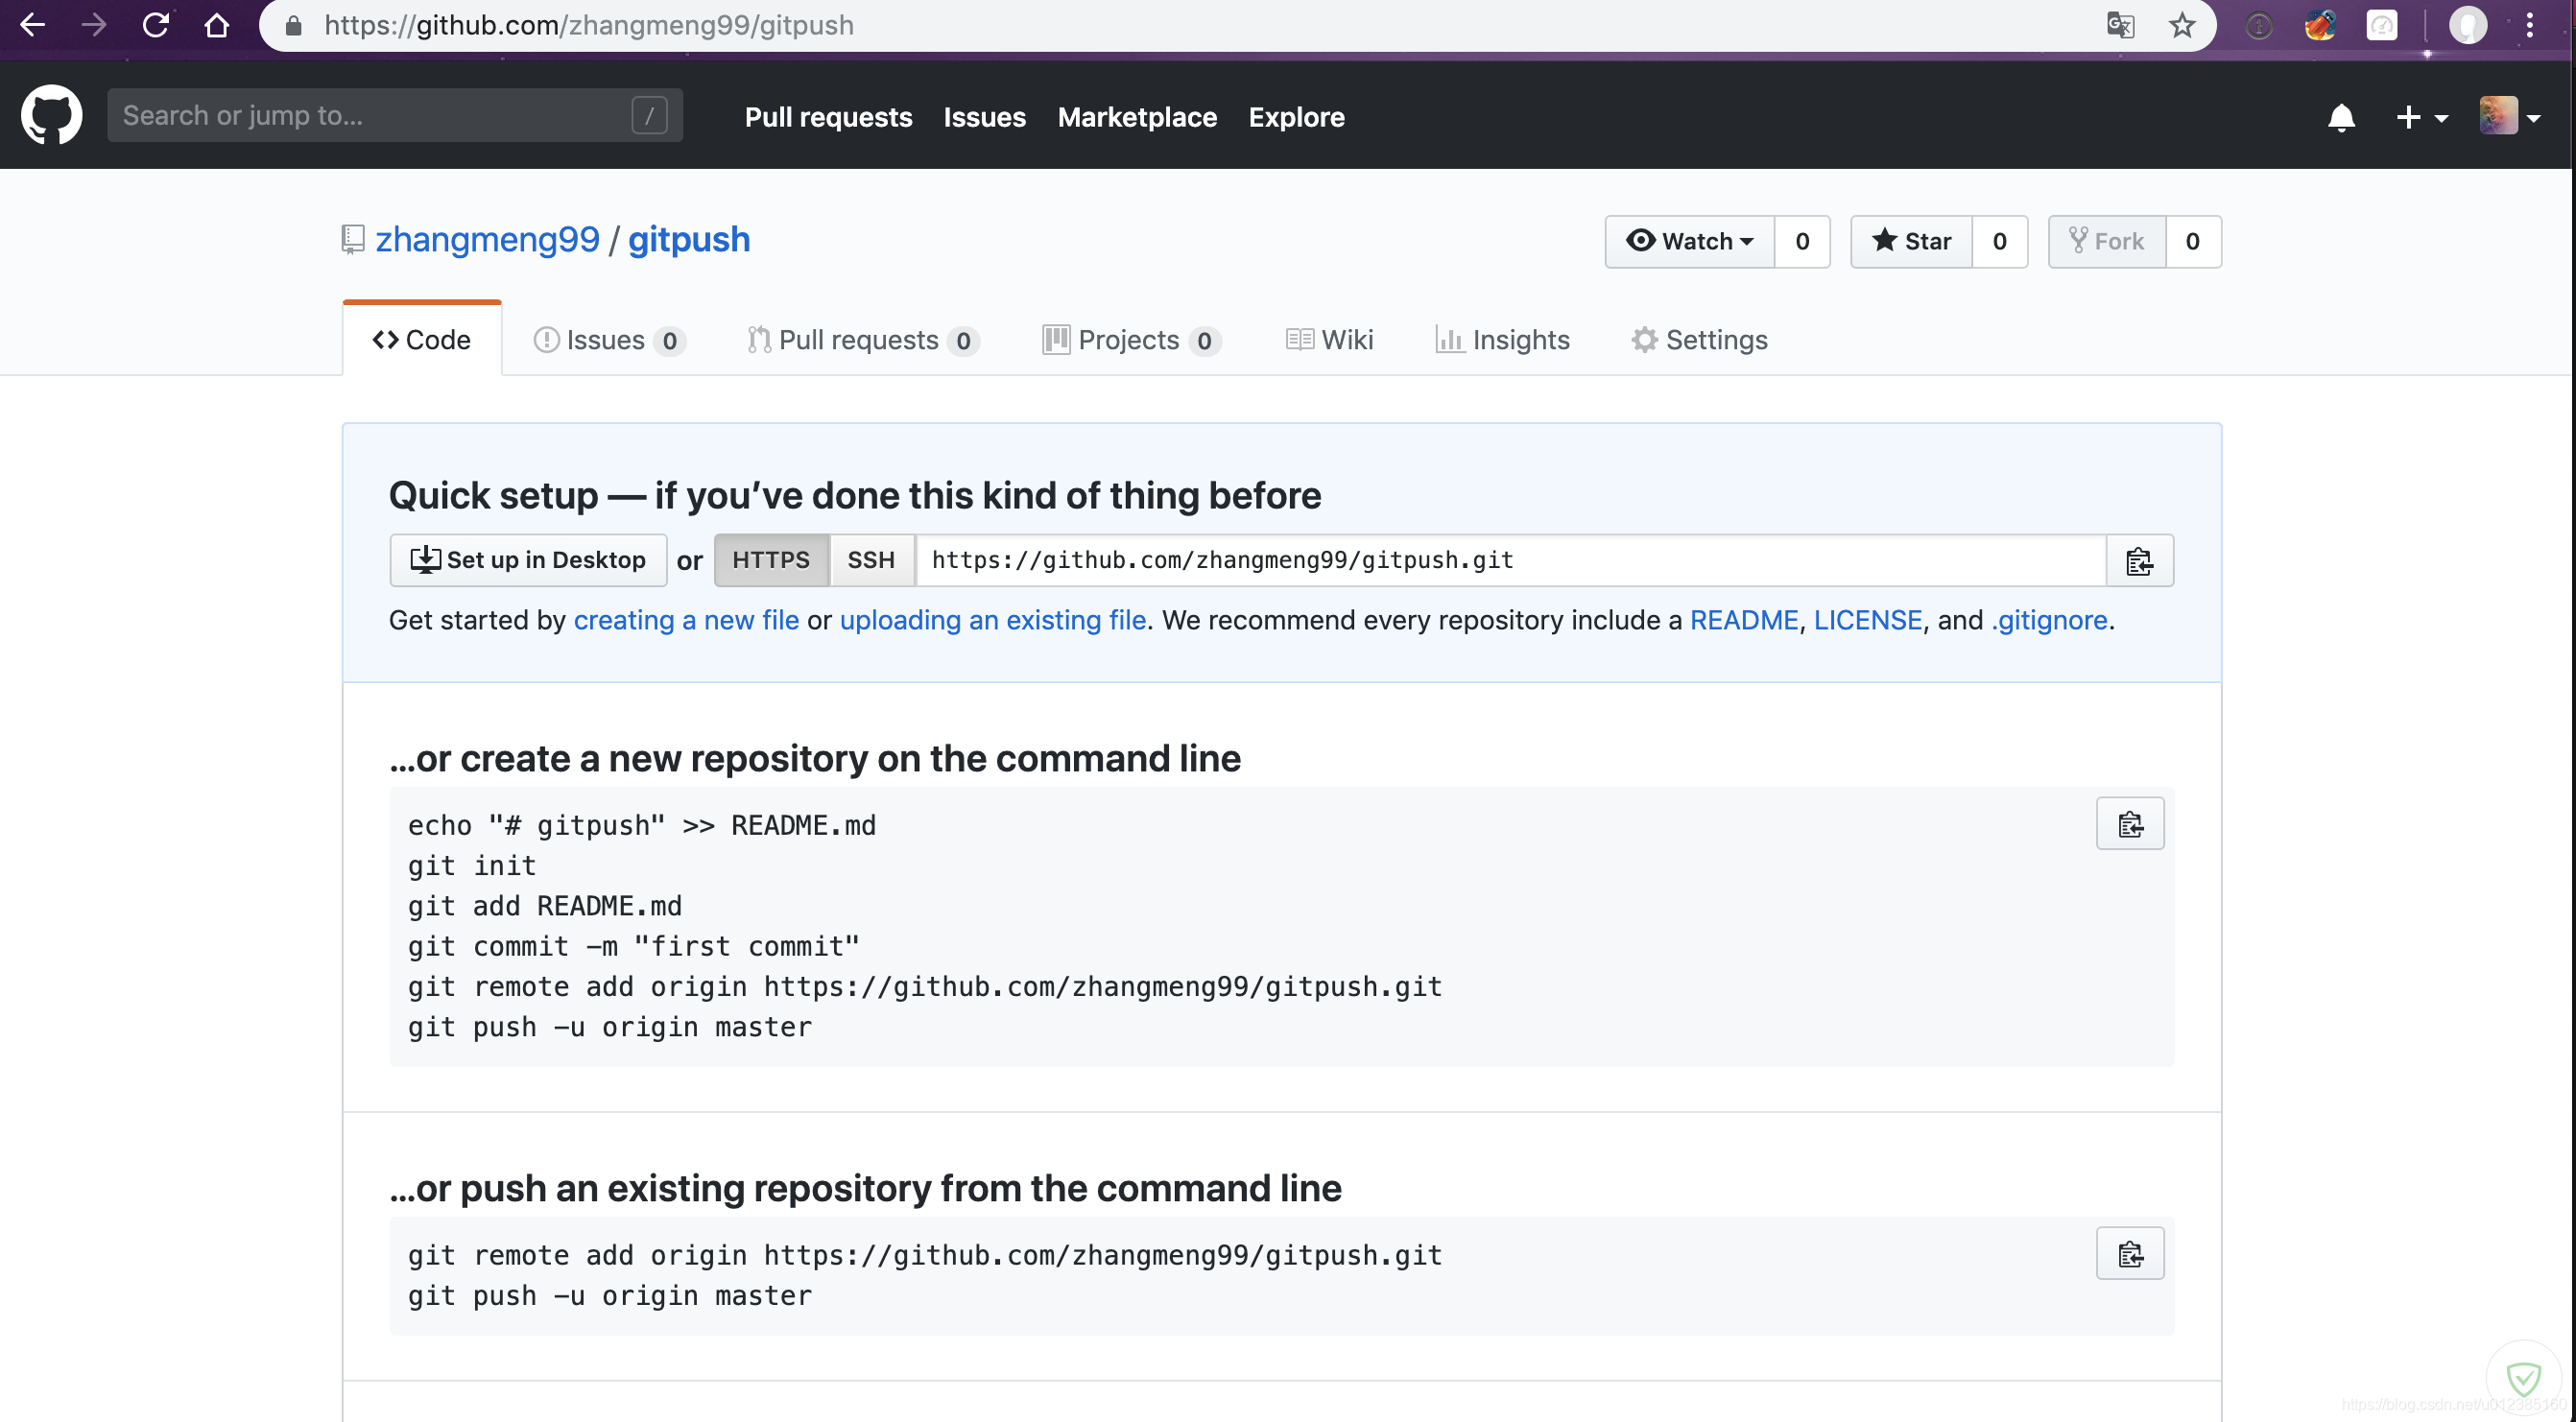Go to GitHub home via Octocat logo
Viewport: 2576px width, 1422px height.
coord(51,115)
